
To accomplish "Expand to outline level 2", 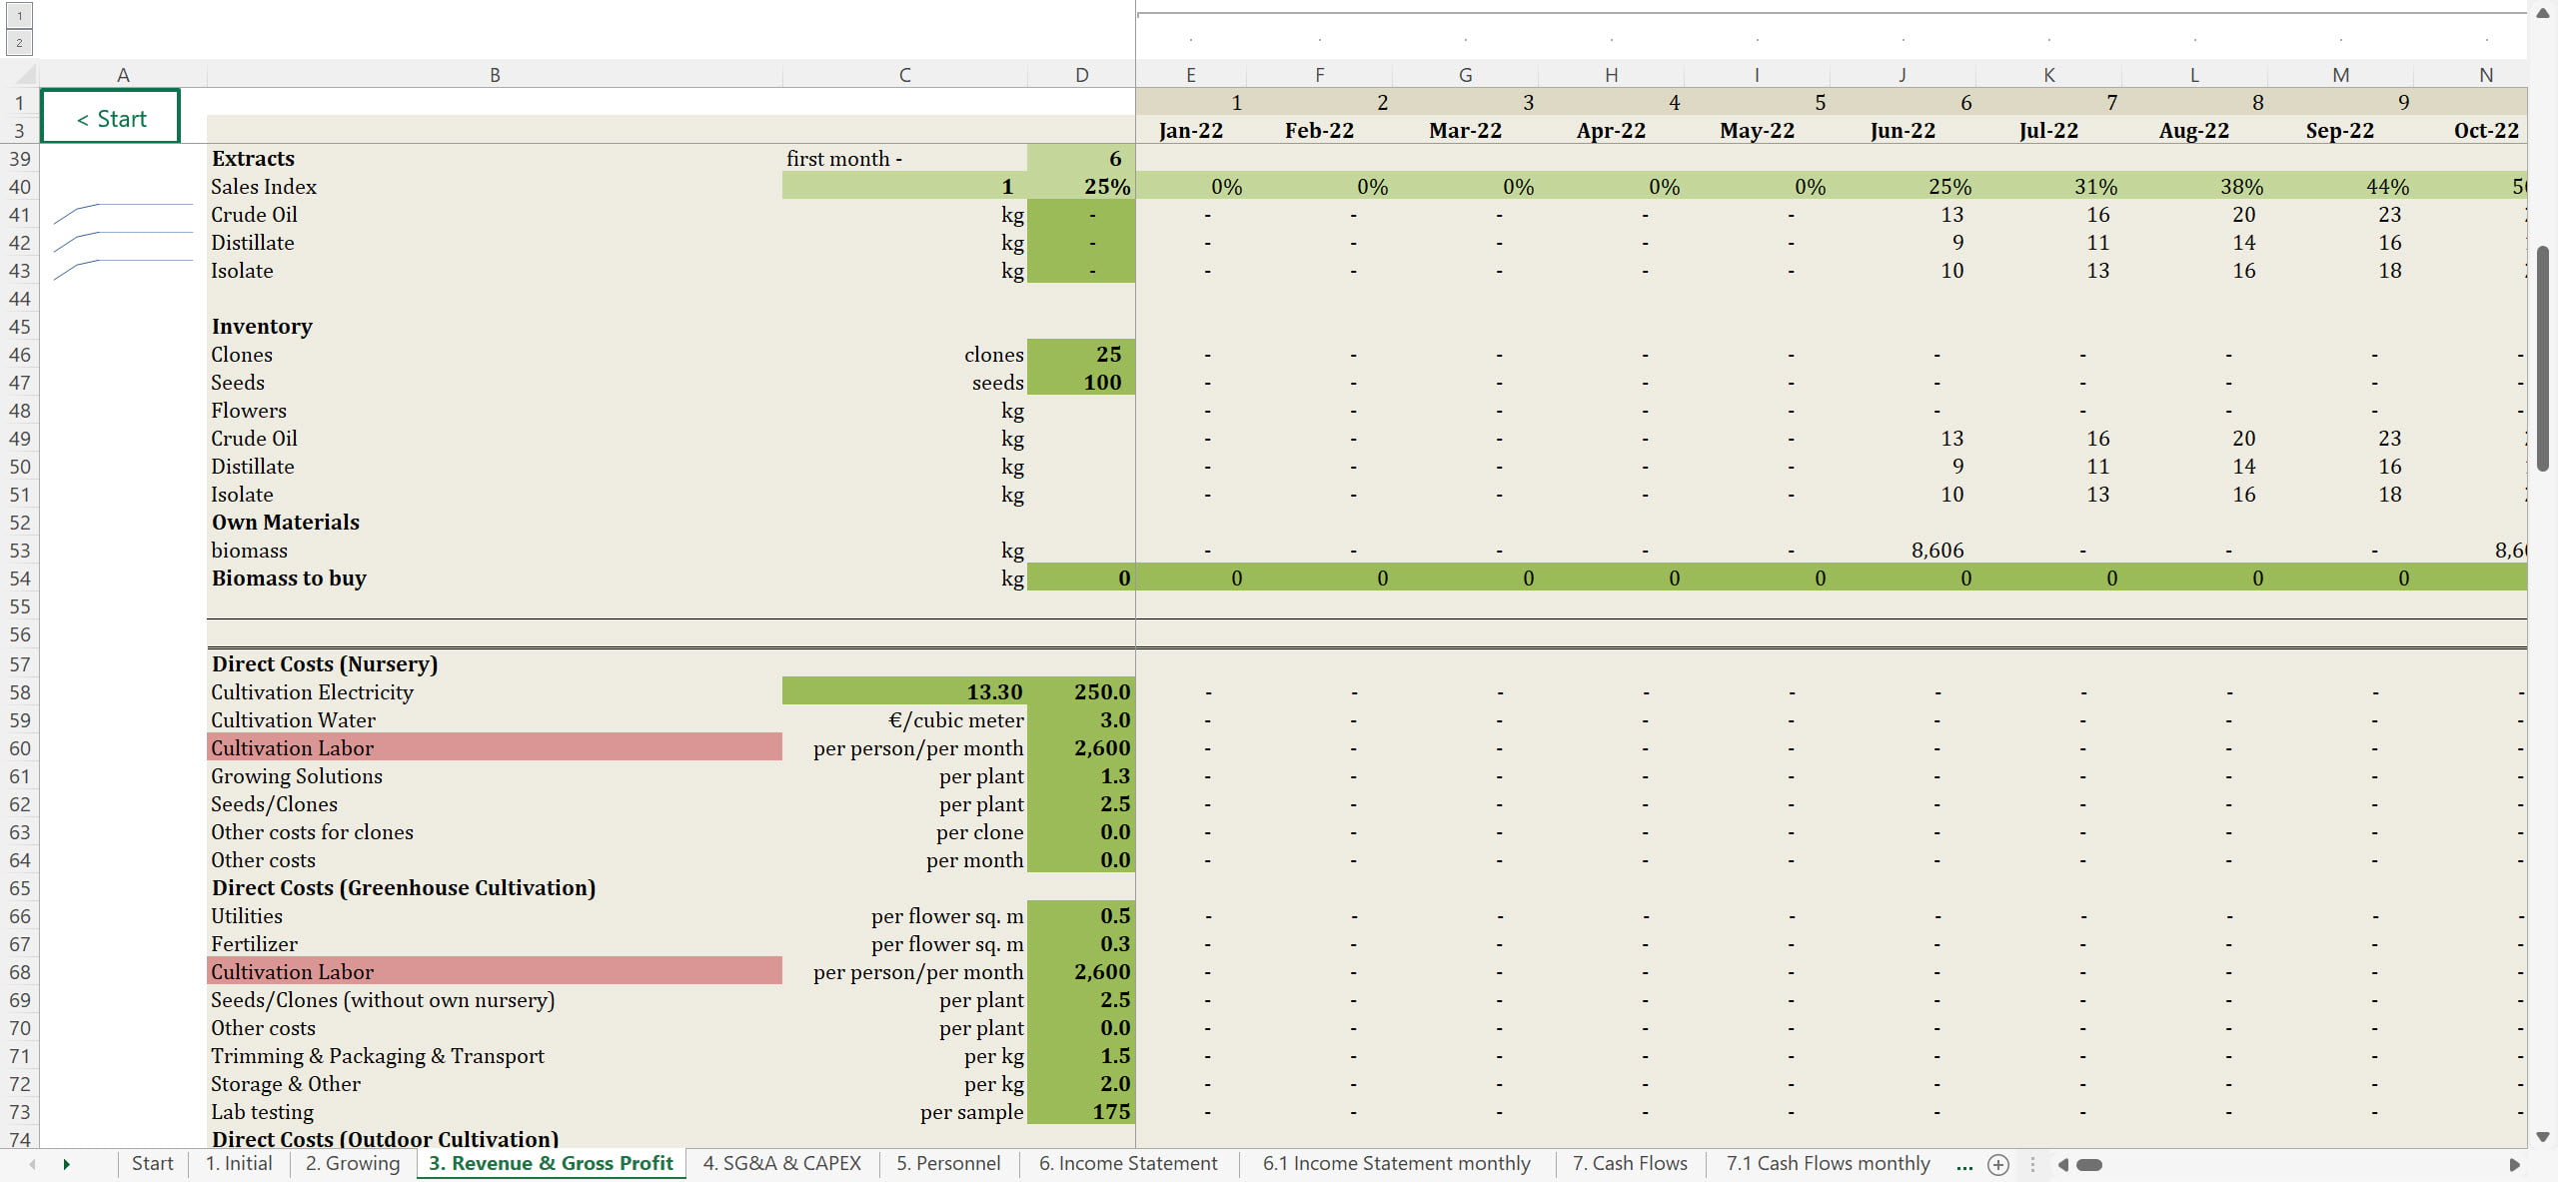I will [19, 42].
